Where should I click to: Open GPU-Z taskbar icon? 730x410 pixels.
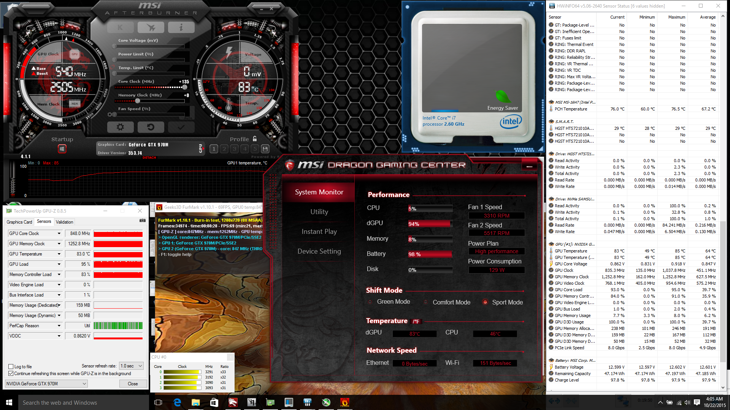[270, 402]
